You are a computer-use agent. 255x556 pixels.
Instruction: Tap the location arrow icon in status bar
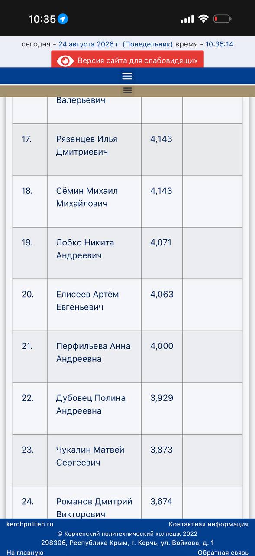pos(63,19)
